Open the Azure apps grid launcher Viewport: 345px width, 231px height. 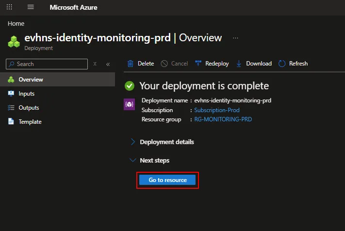click(x=9, y=7)
